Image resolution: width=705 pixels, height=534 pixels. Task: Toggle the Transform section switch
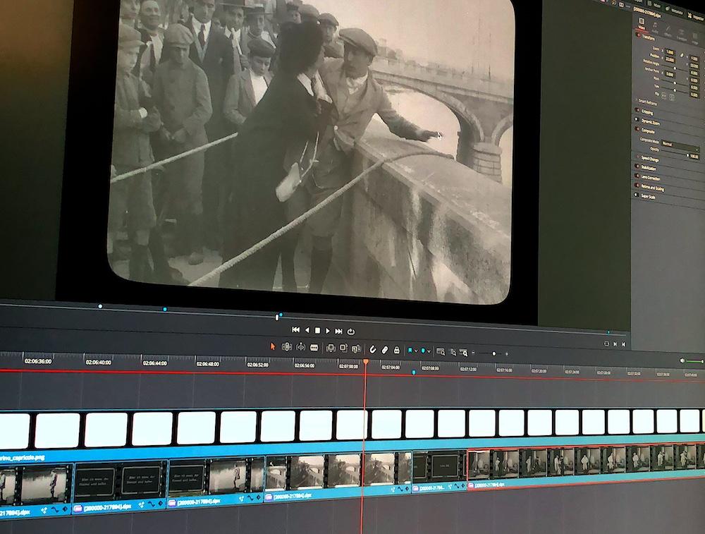(639, 35)
